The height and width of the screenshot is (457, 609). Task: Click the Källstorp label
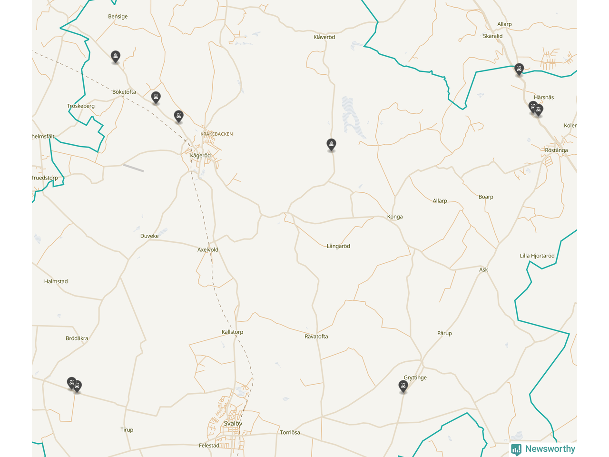tap(232, 332)
